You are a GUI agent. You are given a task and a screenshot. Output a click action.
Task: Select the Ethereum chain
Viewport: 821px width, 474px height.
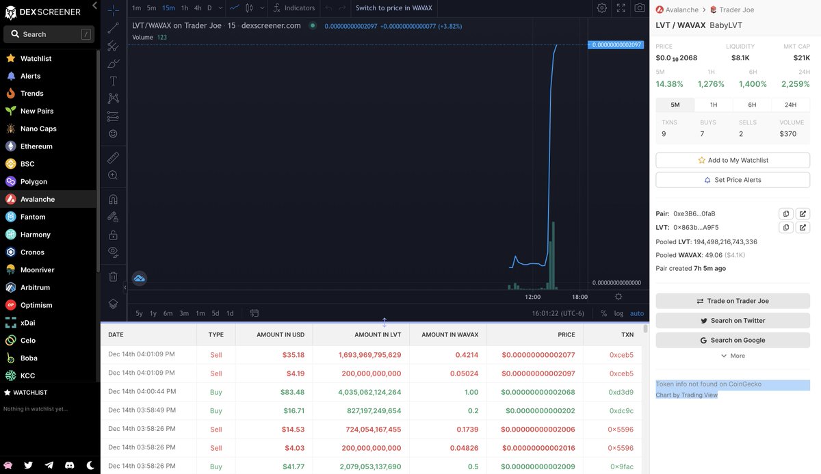click(x=49, y=146)
